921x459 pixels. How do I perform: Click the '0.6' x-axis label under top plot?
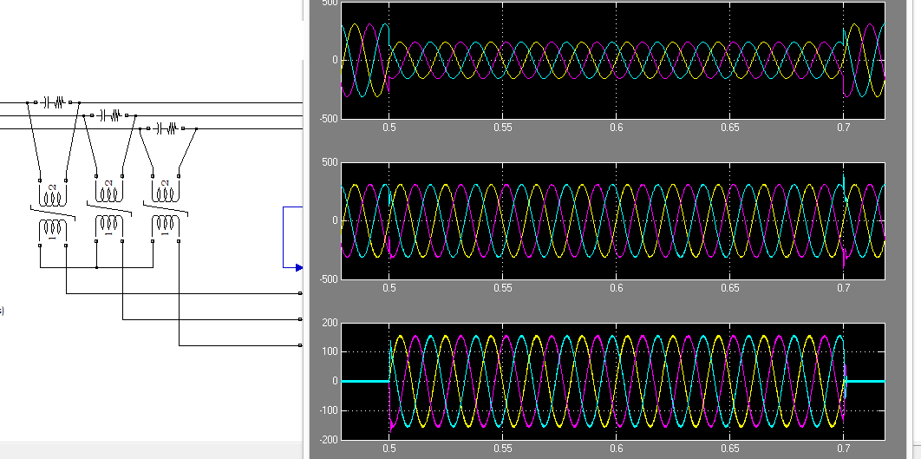point(616,127)
